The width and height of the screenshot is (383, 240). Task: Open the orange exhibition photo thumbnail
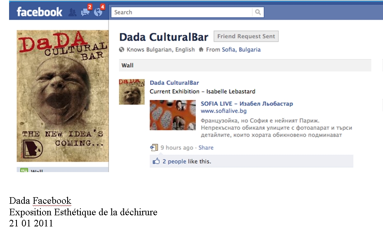click(173, 115)
